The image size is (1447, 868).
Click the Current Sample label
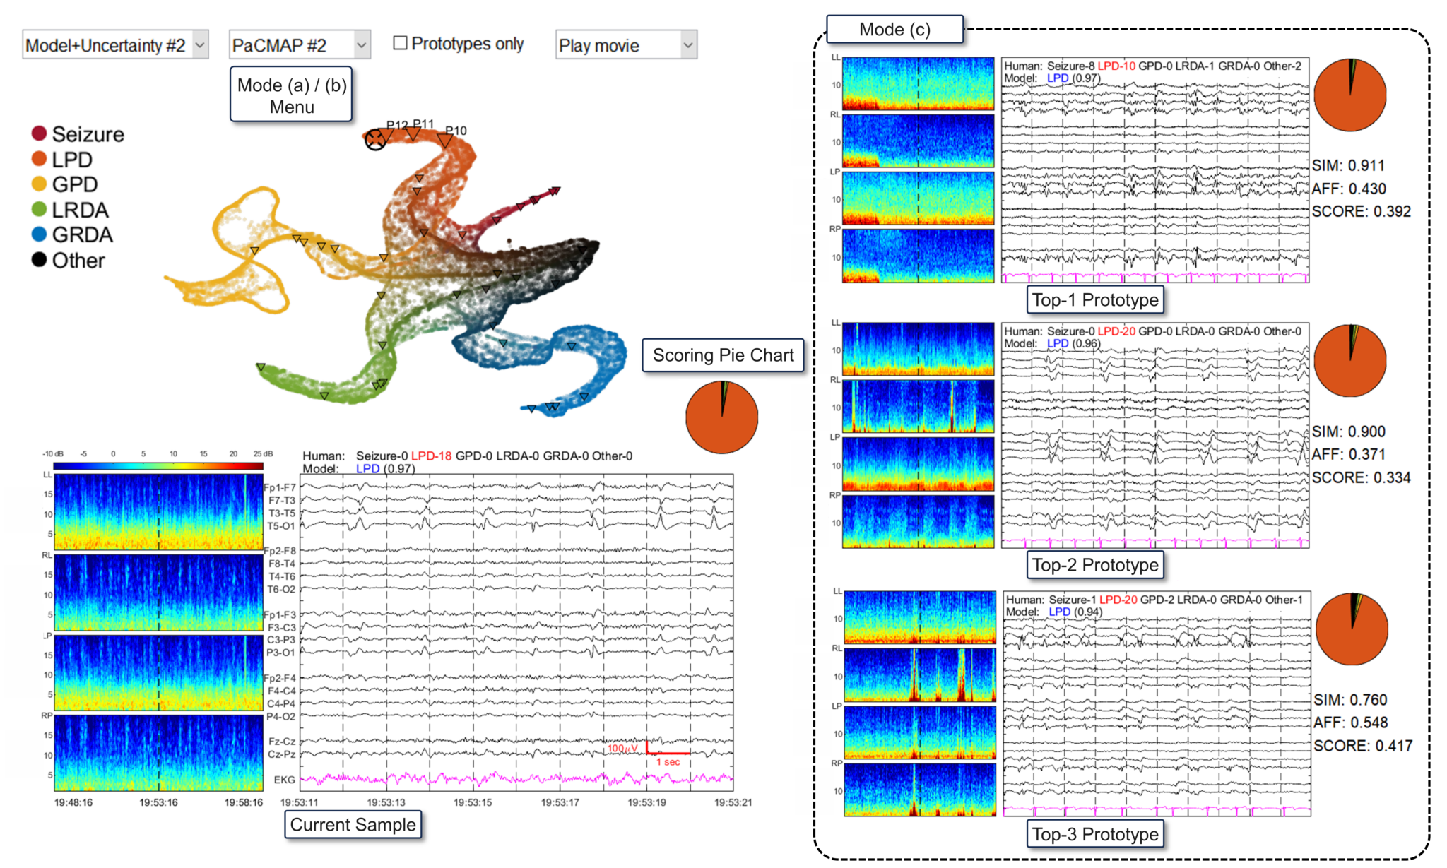pyautogui.click(x=353, y=824)
